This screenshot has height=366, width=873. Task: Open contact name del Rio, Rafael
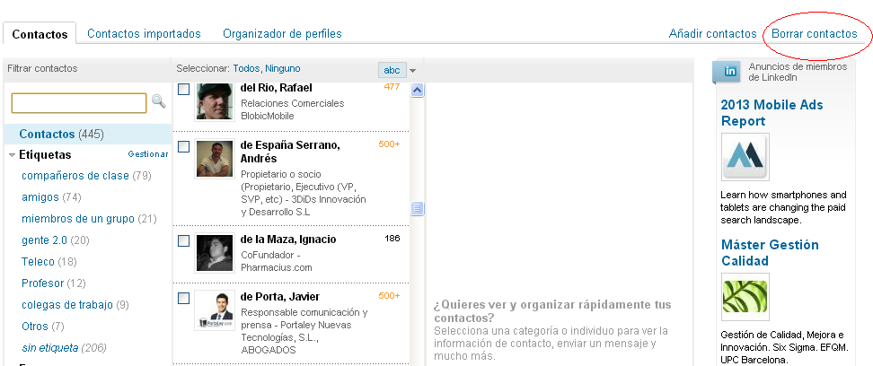276,87
